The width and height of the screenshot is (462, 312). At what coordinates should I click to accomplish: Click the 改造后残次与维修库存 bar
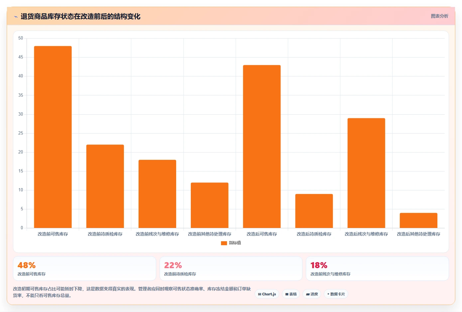point(366,173)
